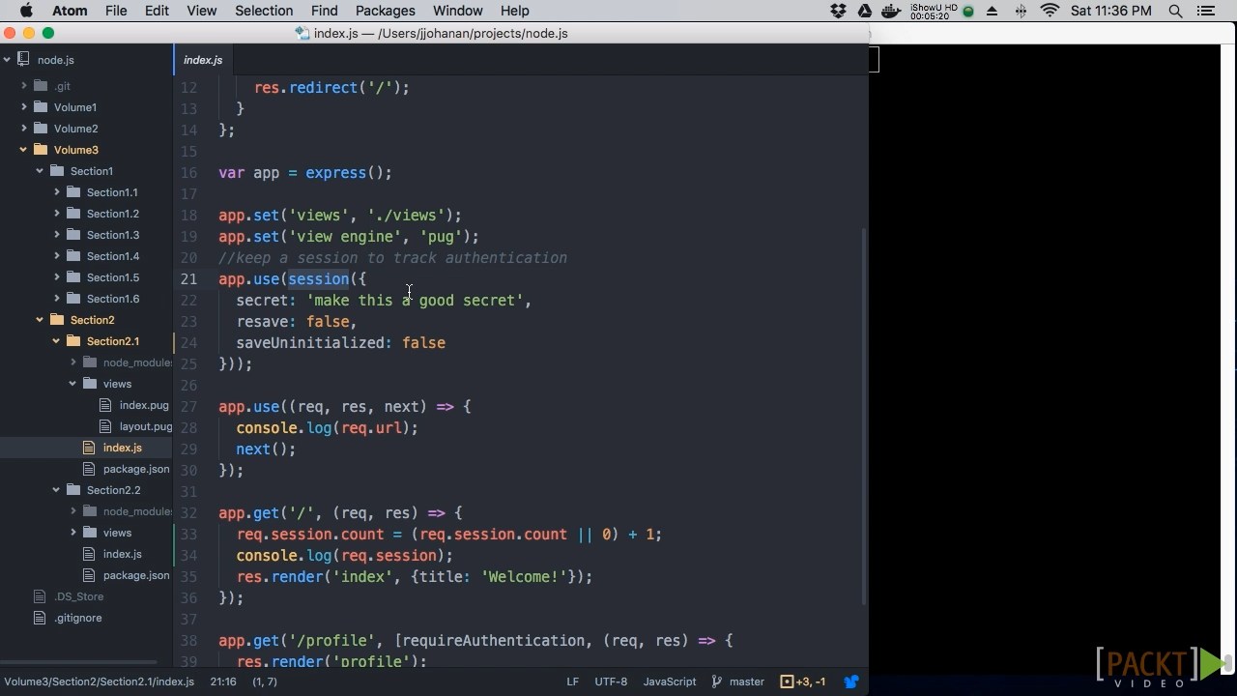Open the Packages menu

coord(385,11)
